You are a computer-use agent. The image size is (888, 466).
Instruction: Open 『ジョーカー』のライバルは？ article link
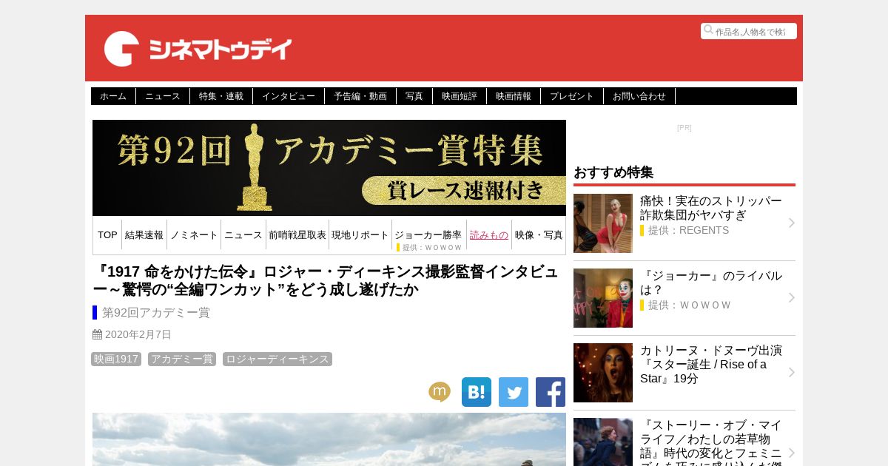point(710,283)
